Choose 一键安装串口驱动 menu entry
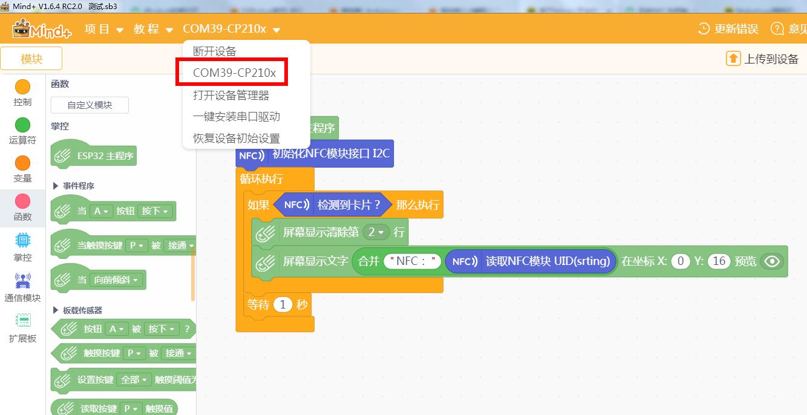Screen dimensions: 807x415 click(x=237, y=117)
